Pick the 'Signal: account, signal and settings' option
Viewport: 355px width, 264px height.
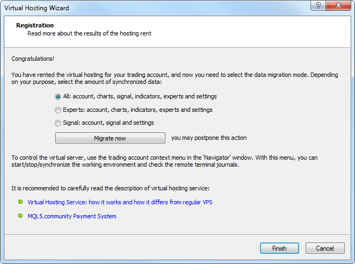point(58,123)
